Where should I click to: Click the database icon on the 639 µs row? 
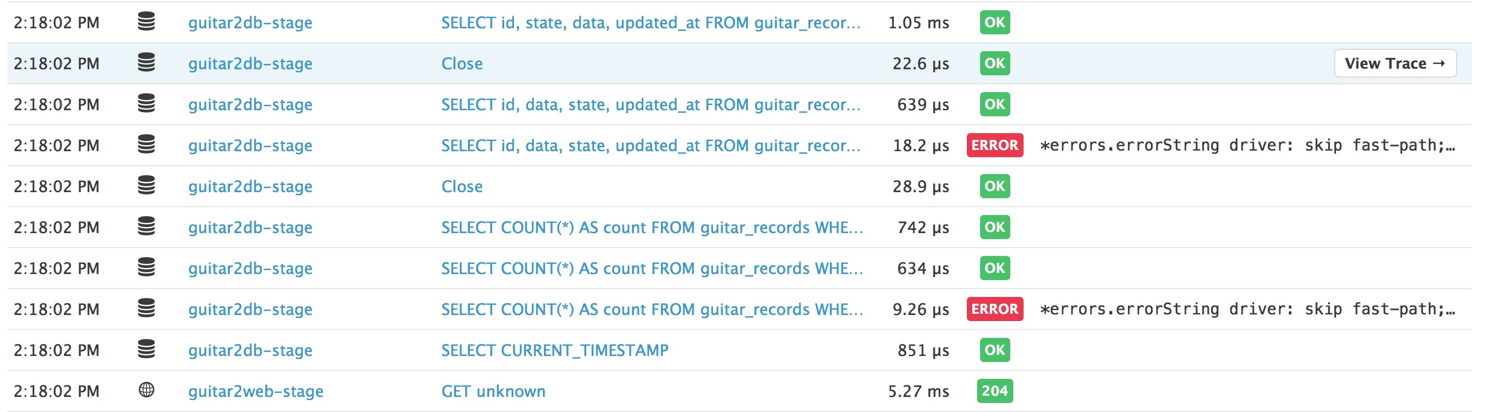click(x=147, y=104)
